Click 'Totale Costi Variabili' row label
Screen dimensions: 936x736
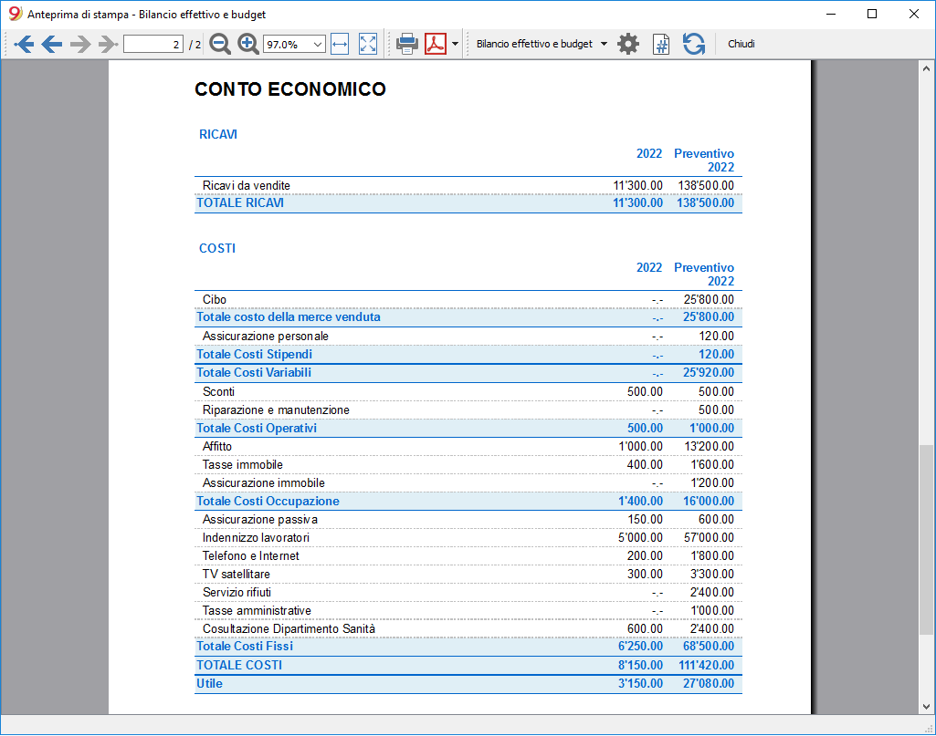pos(254,373)
